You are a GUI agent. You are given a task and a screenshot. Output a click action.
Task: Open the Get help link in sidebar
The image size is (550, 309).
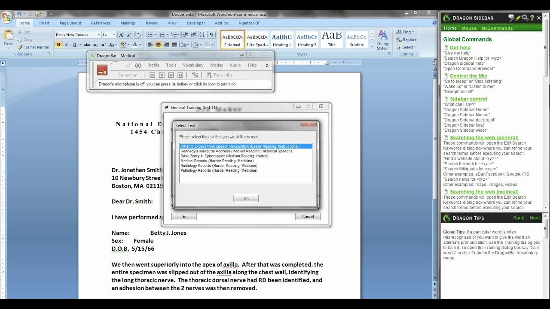click(460, 48)
